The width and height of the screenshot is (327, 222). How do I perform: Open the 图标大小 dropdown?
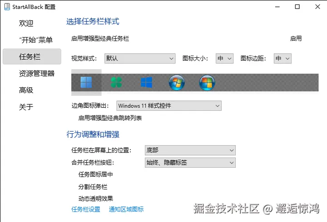click(224, 59)
